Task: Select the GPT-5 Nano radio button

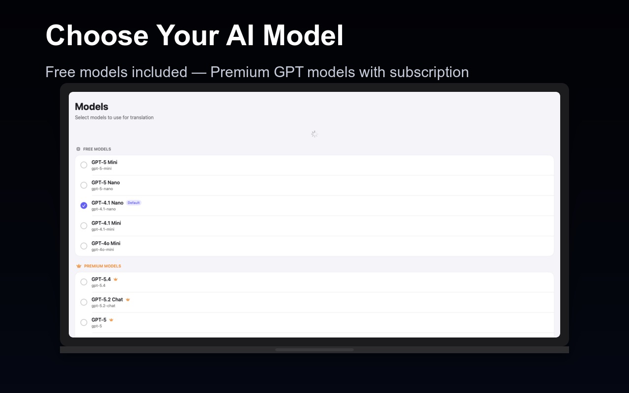Action: [x=84, y=185]
